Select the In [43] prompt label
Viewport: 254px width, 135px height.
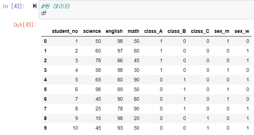(x=14, y=6)
